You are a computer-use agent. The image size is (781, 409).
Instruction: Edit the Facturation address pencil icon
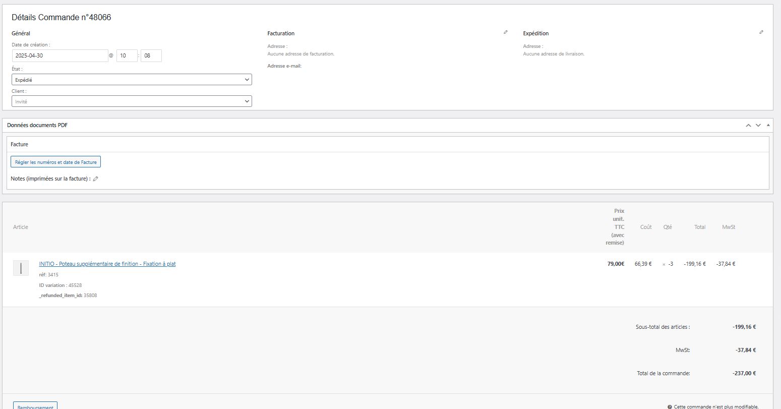click(506, 32)
